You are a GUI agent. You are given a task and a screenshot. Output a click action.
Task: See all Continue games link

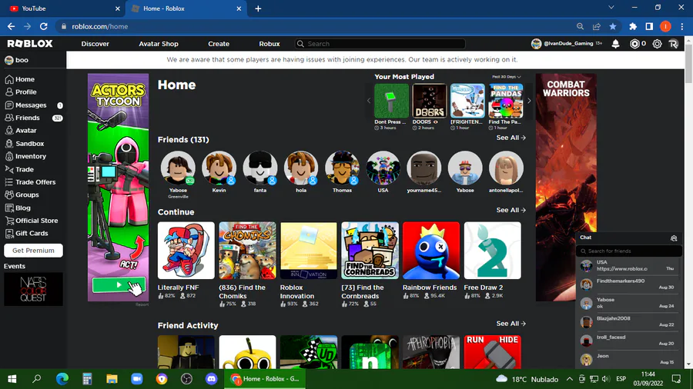(511, 211)
